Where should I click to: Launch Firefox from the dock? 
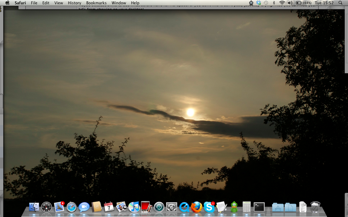(x=197, y=207)
